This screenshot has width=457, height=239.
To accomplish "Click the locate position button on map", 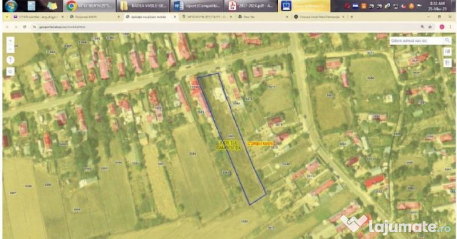I will click(10, 71).
